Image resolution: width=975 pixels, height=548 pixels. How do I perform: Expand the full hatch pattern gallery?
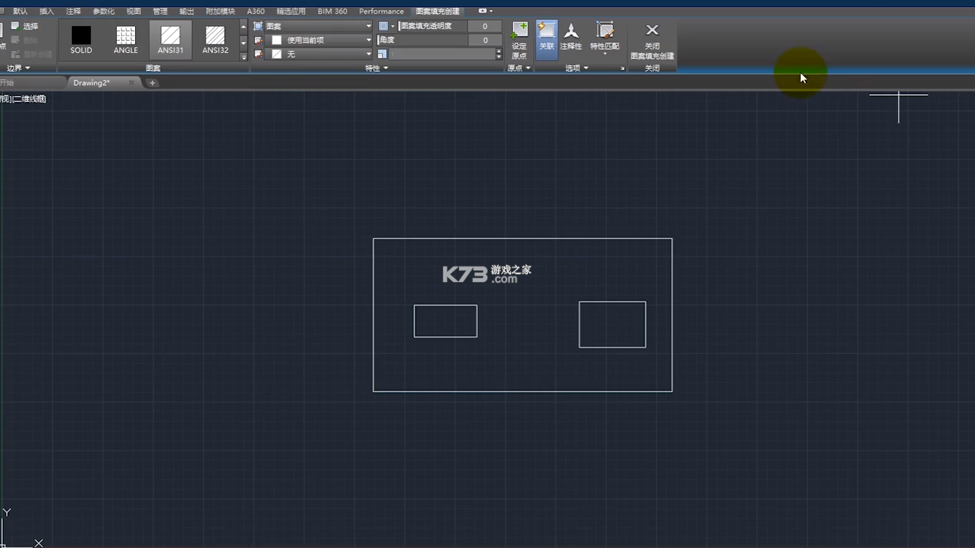(243, 56)
